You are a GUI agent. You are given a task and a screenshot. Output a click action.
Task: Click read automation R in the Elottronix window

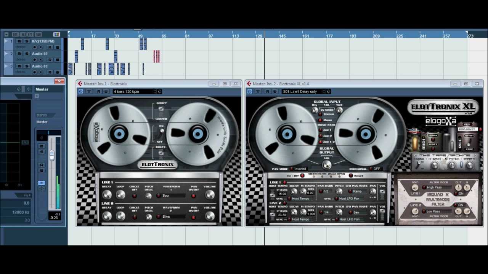[x=99, y=91]
